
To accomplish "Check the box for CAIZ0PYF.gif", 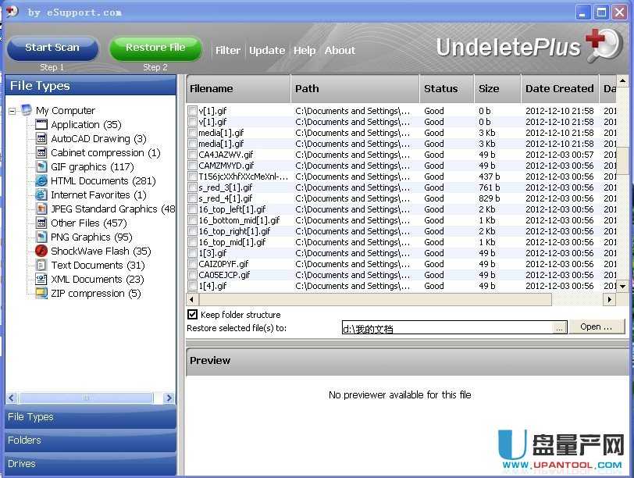I will pyautogui.click(x=192, y=264).
